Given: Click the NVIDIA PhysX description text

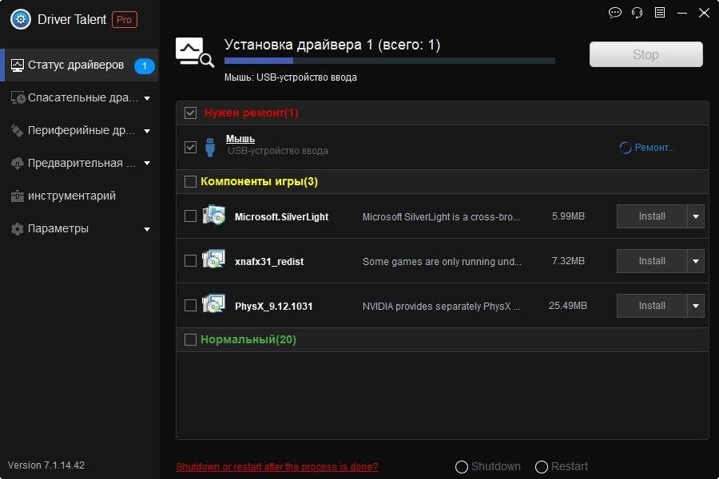Looking at the screenshot, I should pos(441,307).
